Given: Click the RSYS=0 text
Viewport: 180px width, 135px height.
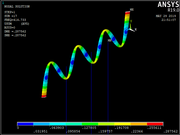Looking at the screenshot, I should (x=10, y=28).
